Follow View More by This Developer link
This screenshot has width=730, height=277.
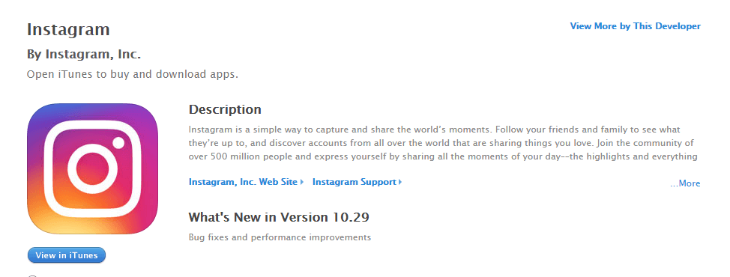pyautogui.click(x=635, y=26)
